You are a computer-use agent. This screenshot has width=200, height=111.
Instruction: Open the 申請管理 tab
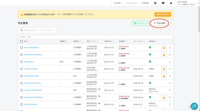tap(145, 3)
